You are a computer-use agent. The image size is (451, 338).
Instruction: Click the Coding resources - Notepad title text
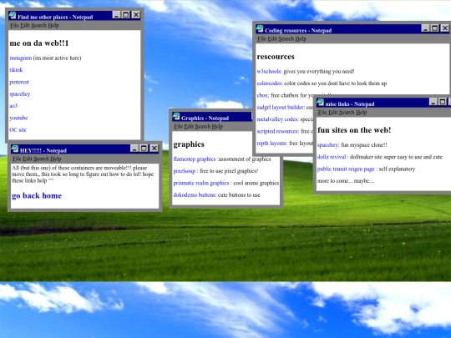tap(298, 31)
